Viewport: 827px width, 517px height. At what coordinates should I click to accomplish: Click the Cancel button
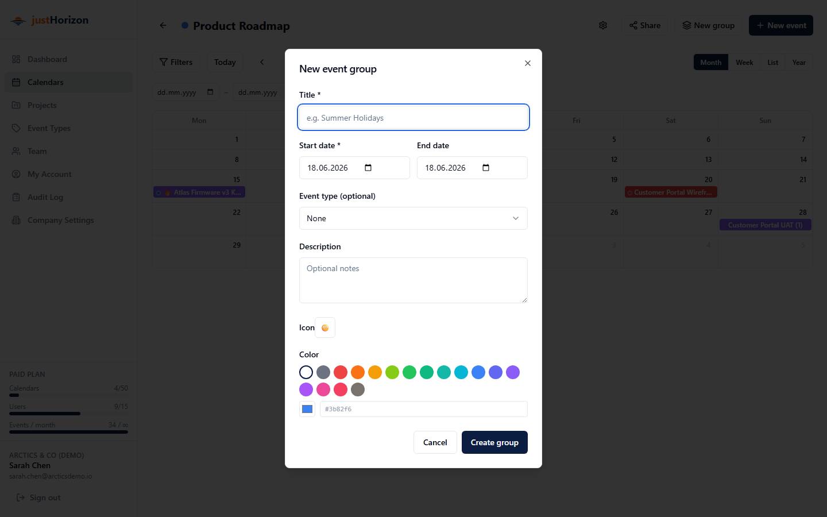(435, 442)
